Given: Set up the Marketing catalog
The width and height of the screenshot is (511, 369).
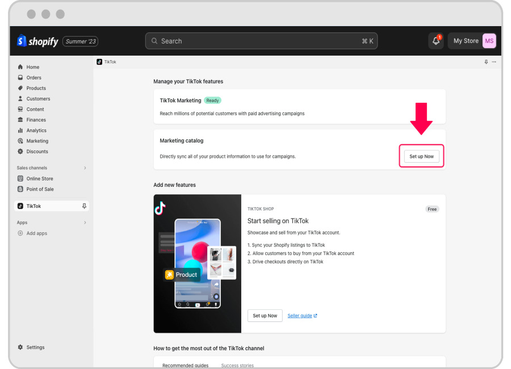Looking at the screenshot, I should tap(421, 156).
